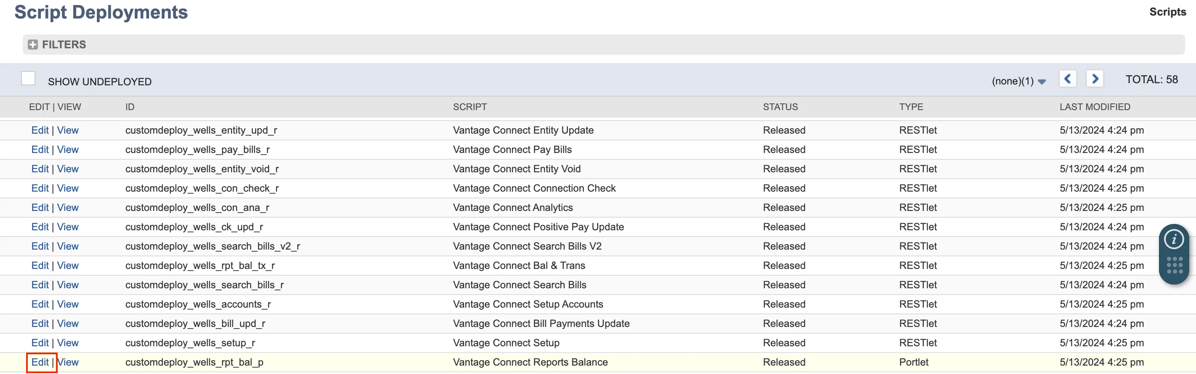Screen dimensions: 1196x374
Task: Click the 'Vantage Connect Search Bills' script cell
Action: 520,285
